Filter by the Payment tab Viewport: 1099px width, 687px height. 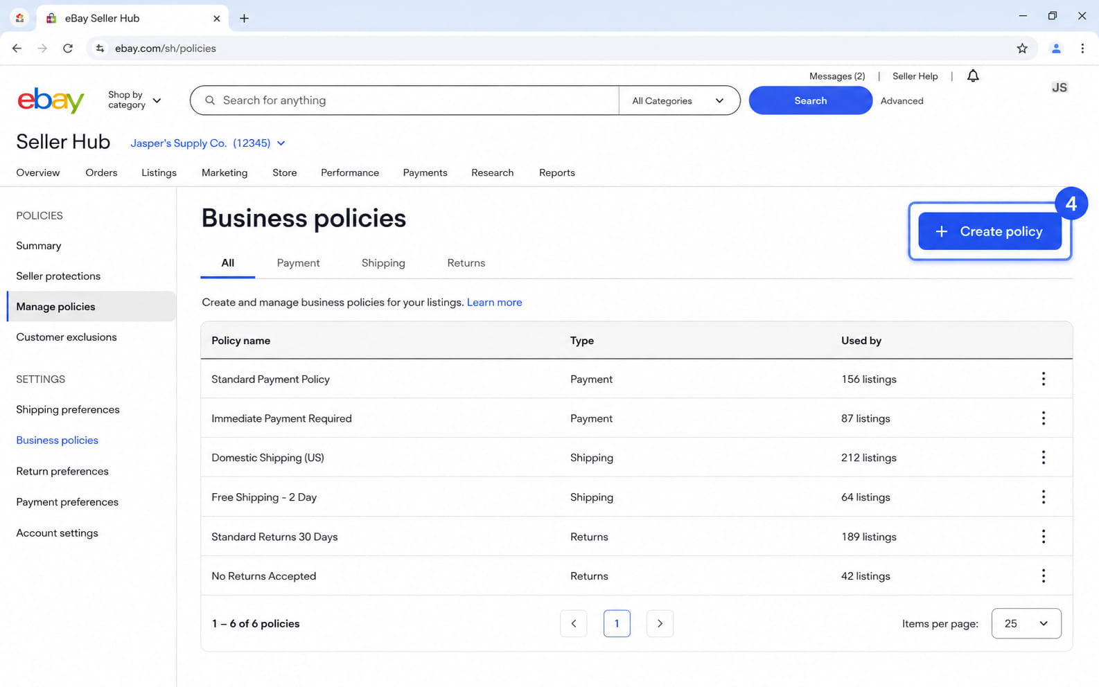click(x=298, y=263)
